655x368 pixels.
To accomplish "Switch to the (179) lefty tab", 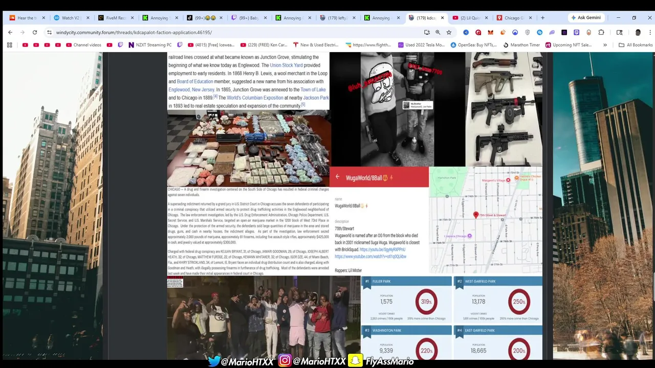I will click(x=336, y=18).
